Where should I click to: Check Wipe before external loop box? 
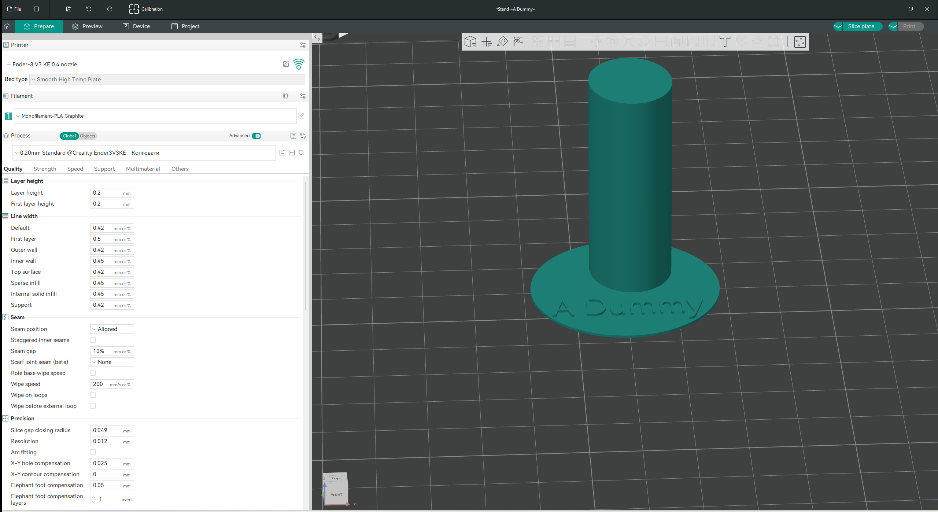pyautogui.click(x=93, y=406)
